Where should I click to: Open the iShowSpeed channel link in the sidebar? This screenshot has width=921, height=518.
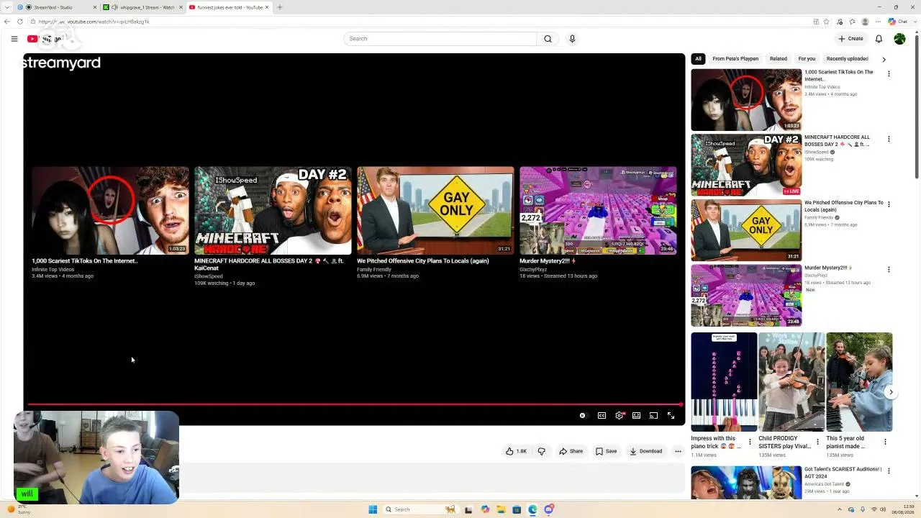point(817,153)
